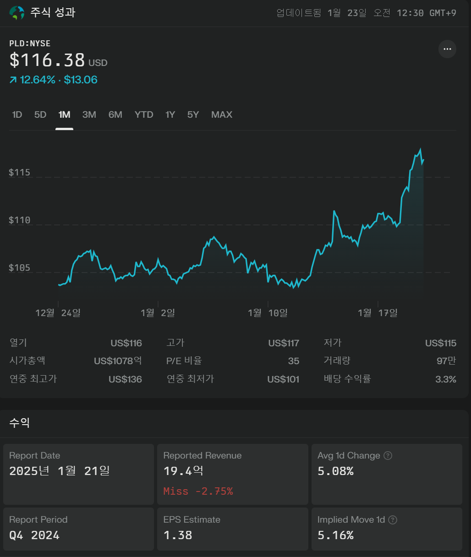Open the three-dot more options menu
Viewport: 471px width, 557px height.
click(x=447, y=49)
